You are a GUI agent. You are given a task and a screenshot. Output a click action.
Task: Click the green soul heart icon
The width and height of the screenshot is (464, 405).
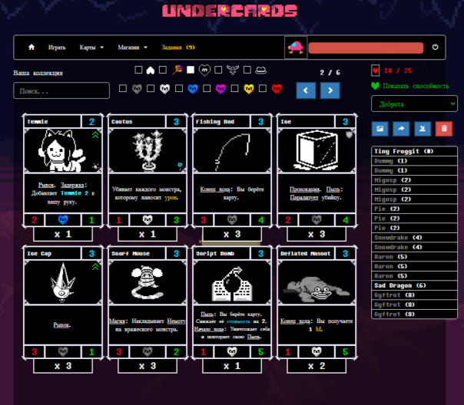click(375, 86)
